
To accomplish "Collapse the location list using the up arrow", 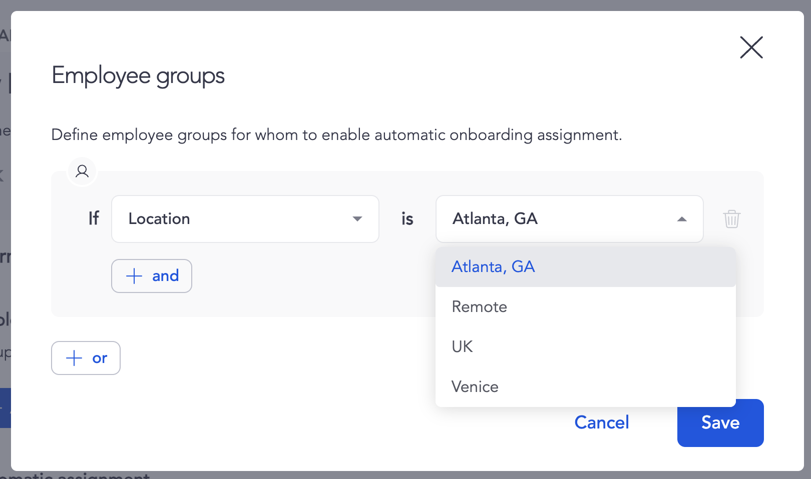I will [681, 219].
